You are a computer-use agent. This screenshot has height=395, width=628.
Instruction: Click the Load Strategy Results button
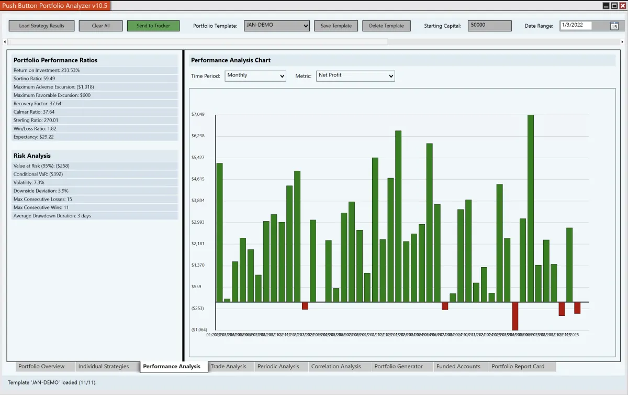[42, 26]
